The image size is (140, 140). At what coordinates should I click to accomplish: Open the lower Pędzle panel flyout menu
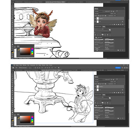click(x=125, y=95)
